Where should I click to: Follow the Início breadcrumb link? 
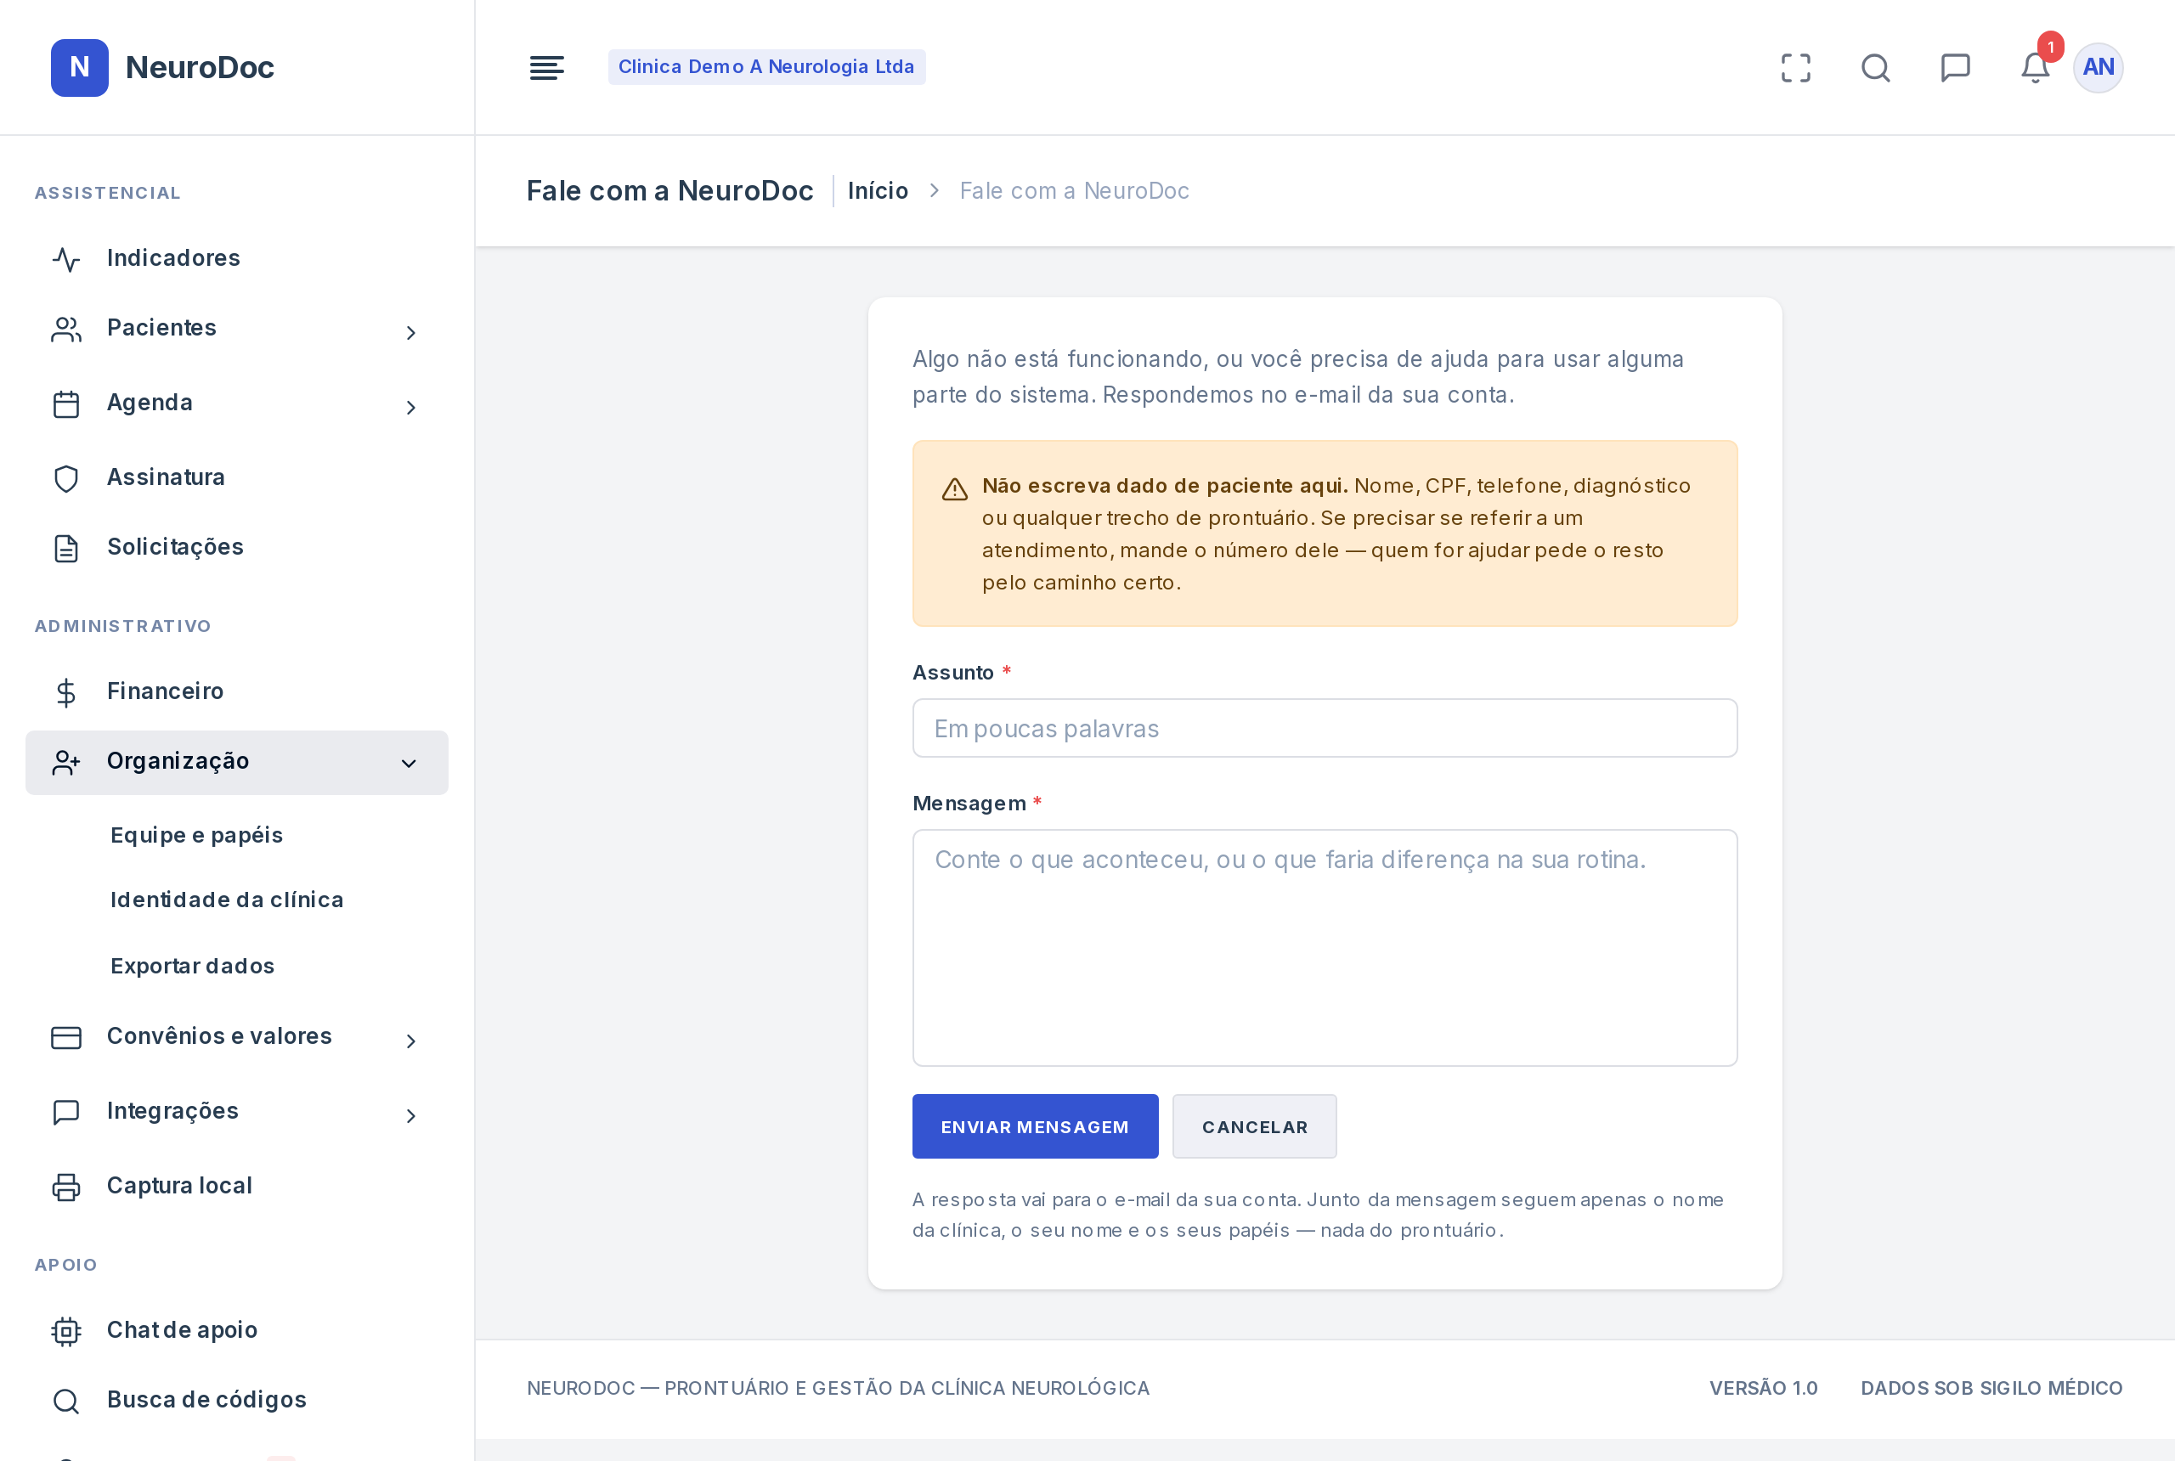878,190
